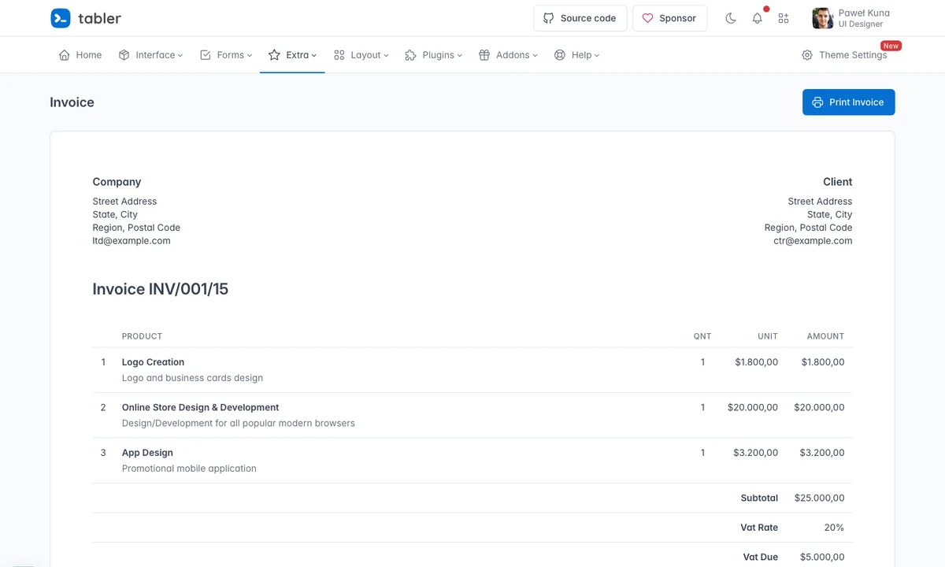Click the Client heading
This screenshot has height=567, width=945.
coord(838,182)
